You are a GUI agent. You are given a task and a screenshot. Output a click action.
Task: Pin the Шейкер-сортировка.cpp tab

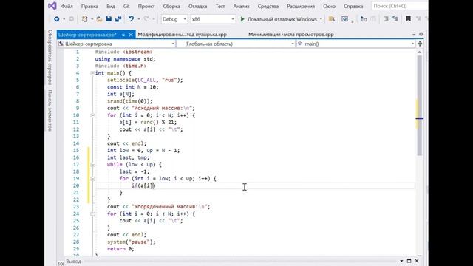point(123,35)
